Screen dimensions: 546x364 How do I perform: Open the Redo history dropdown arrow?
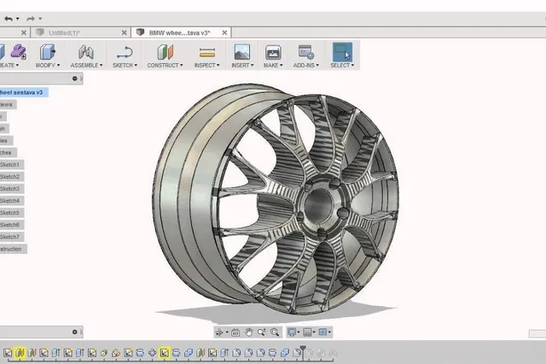click(40, 19)
